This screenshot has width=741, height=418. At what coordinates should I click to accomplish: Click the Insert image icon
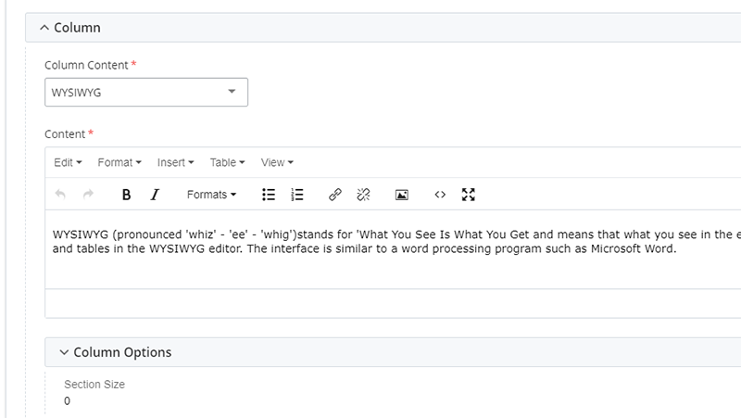(402, 195)
